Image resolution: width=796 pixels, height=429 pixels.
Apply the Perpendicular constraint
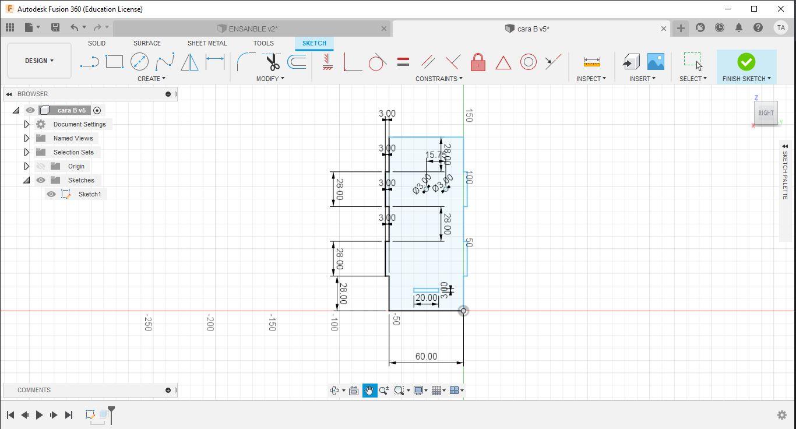click(x=453, y=62)
